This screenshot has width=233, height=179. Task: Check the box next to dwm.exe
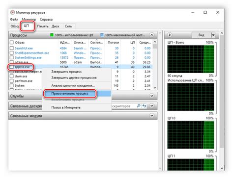point(12,76)
